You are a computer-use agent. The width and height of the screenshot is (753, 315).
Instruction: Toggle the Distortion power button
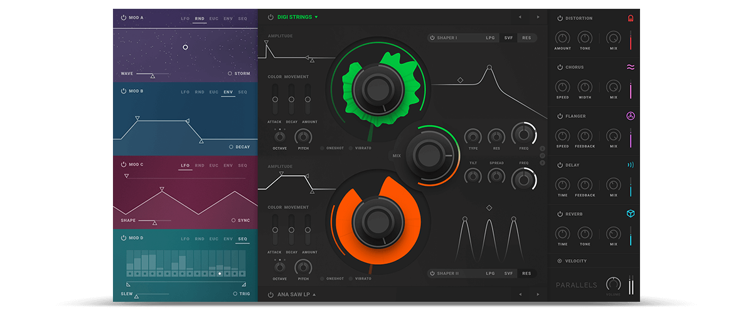click(559, 18)
